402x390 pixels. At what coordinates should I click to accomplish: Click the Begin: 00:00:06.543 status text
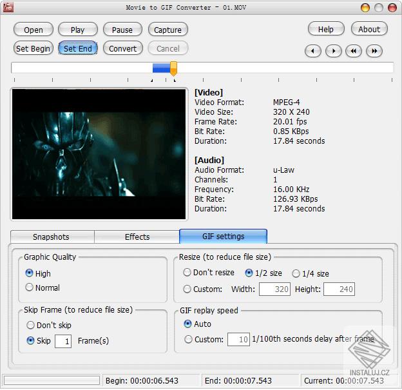point(142,380)
